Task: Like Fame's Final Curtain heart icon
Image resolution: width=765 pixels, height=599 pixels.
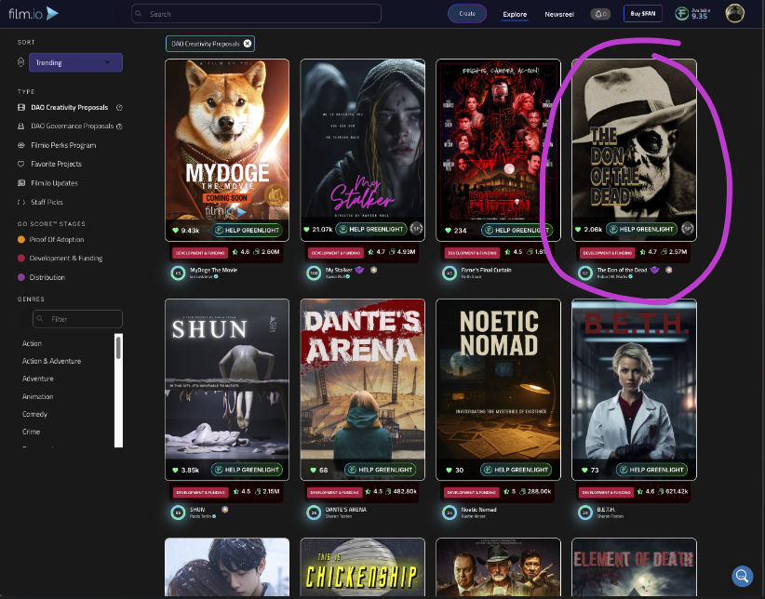Action: pyautogui.click(x=448, y=231)
